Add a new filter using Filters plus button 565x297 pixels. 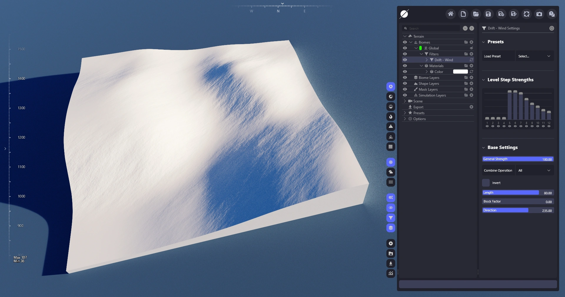471,54
